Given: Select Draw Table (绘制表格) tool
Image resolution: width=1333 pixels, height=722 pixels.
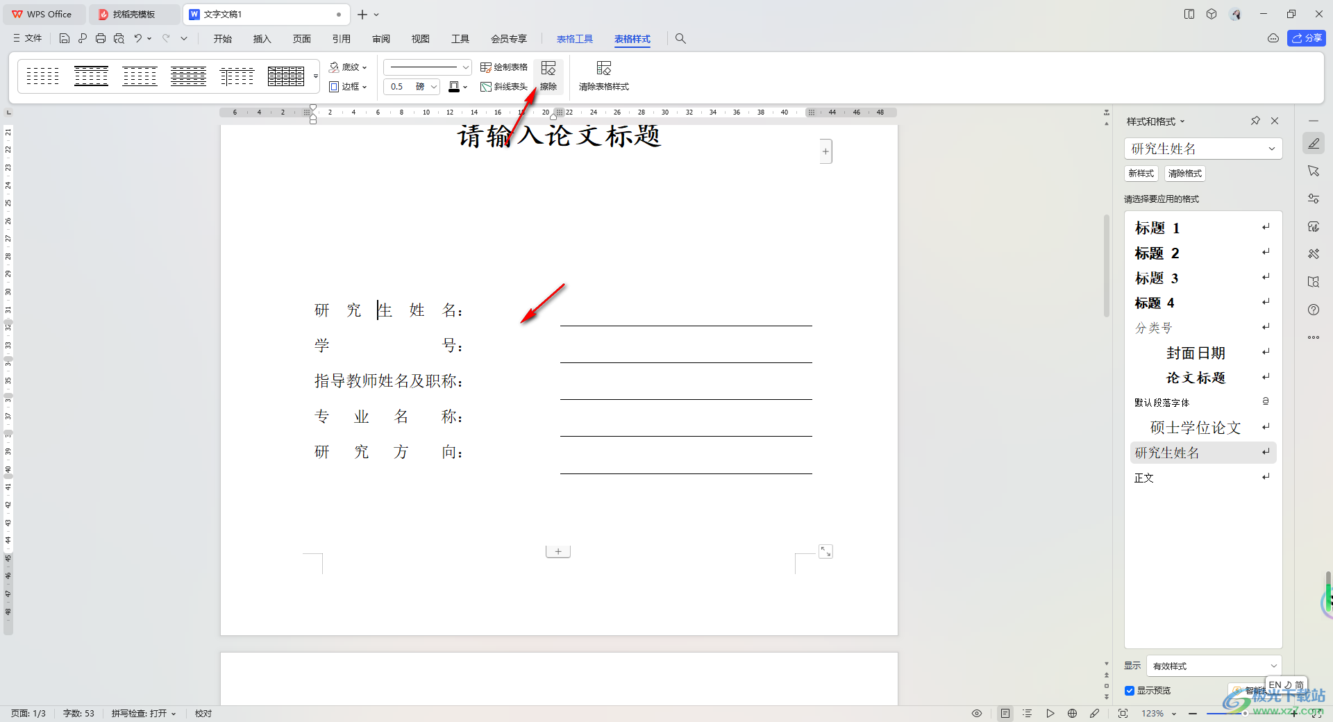Looking at the screenshot, I should point(504,67).
